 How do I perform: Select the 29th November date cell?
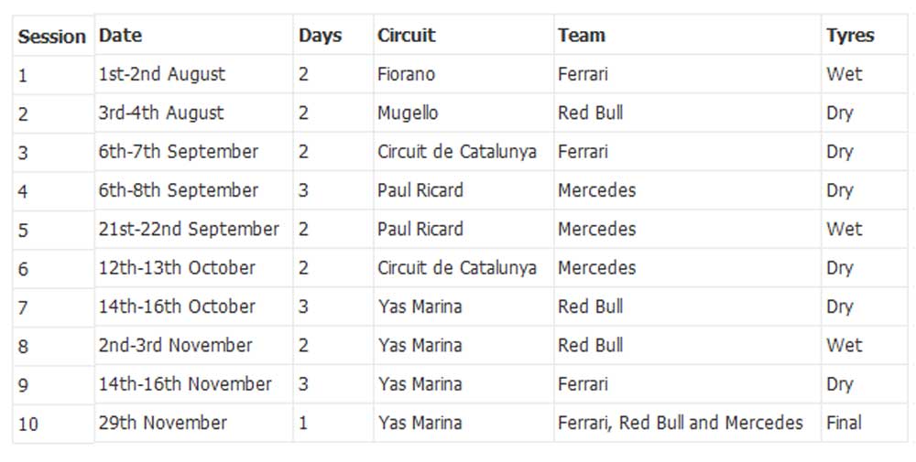[162, 423]
